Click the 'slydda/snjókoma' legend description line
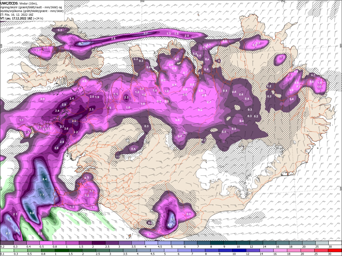342x256 pixels. [31, 11]
